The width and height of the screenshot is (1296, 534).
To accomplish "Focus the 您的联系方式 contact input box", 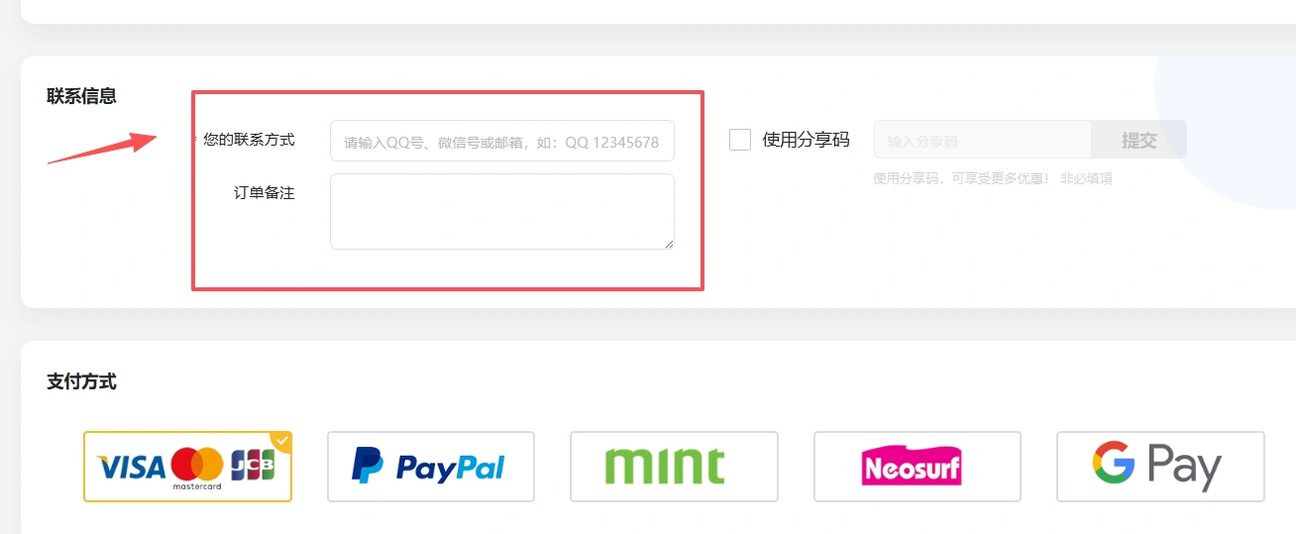I will pyautogui.click(x=502, y=141).
